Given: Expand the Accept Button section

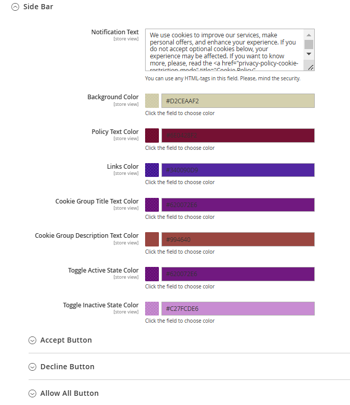Looking at the screenshot, I should point(60,340).
